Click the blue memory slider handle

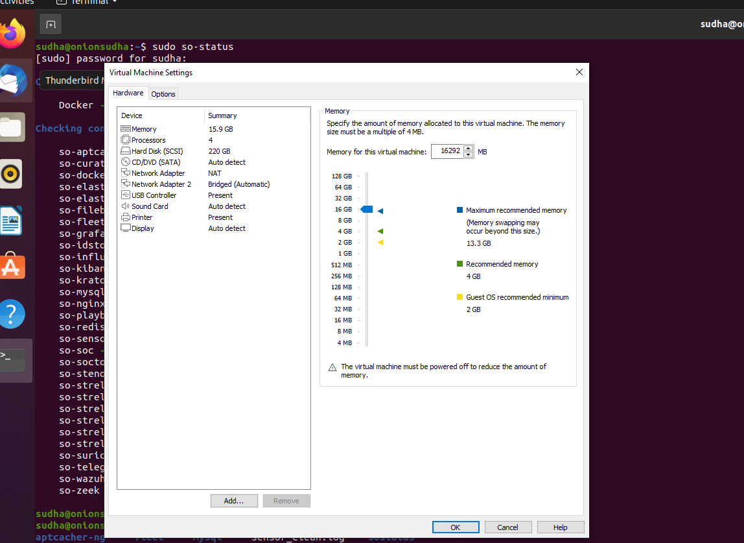click(367, 210)
